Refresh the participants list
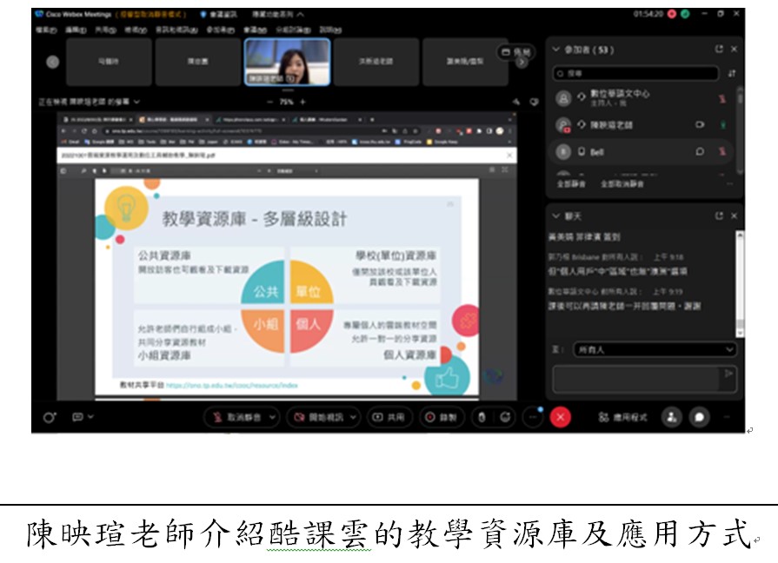 720,47
